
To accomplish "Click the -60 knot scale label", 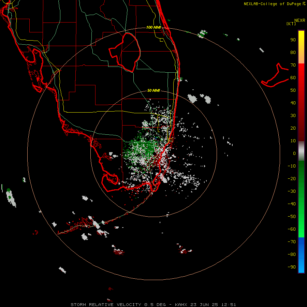I will [x=292, y=229].
